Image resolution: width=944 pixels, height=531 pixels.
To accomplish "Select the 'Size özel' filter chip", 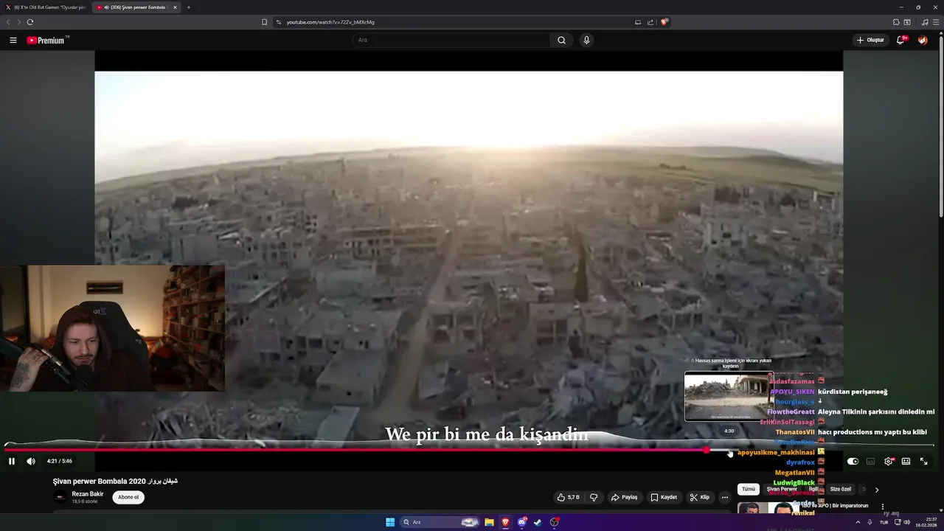I will click(841, 489).
